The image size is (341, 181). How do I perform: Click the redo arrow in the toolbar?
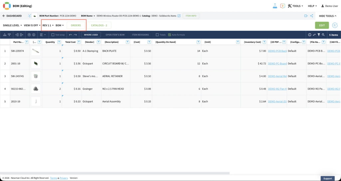75,35
